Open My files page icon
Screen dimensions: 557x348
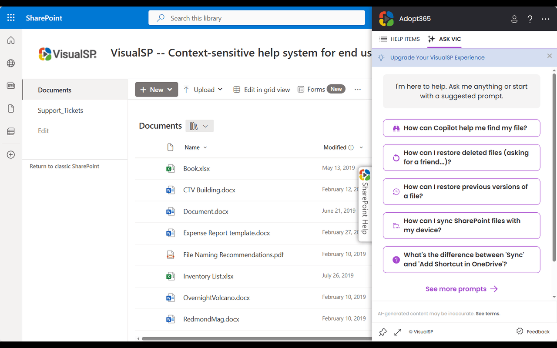pos(11,109)
